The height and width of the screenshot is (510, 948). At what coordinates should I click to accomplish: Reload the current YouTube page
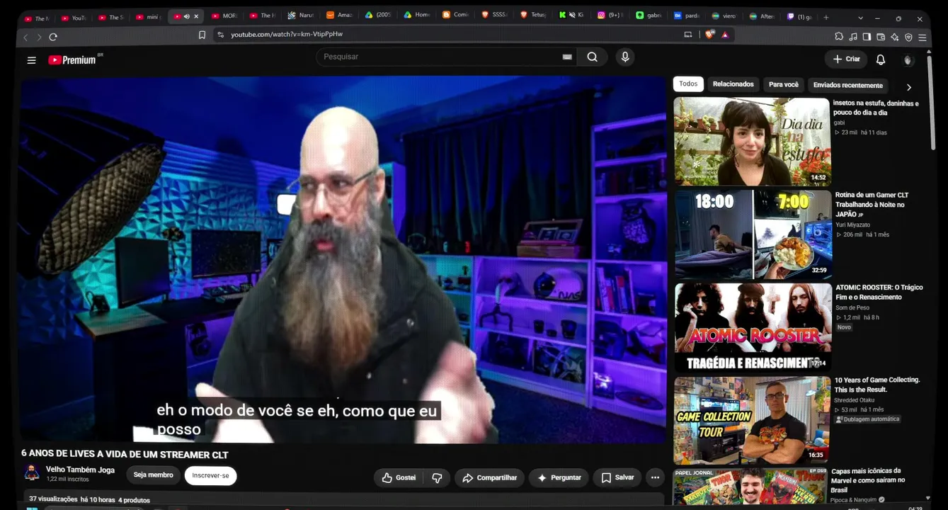coord(53,37)
